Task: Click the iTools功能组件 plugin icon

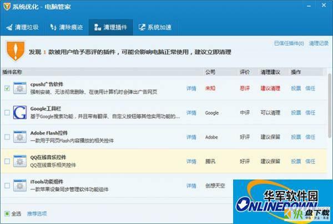Action: pyautogui.click(x=20, y=186)
